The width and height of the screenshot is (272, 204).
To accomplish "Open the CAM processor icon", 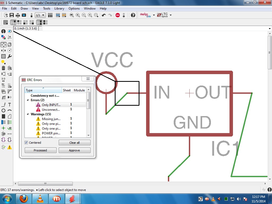I will (x=24, y=15).
